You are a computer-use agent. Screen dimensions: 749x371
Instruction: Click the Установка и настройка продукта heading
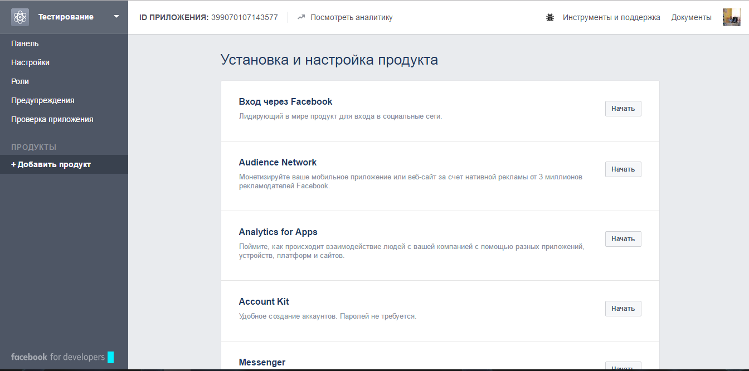pyautogui.click(x=329, y=60)
